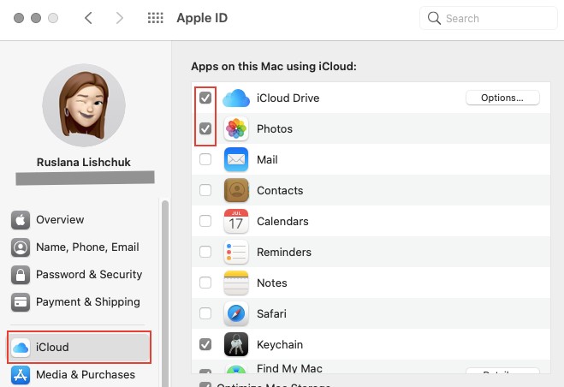
Task: Enable the Mail checkbox
Action: click(205, 159)
